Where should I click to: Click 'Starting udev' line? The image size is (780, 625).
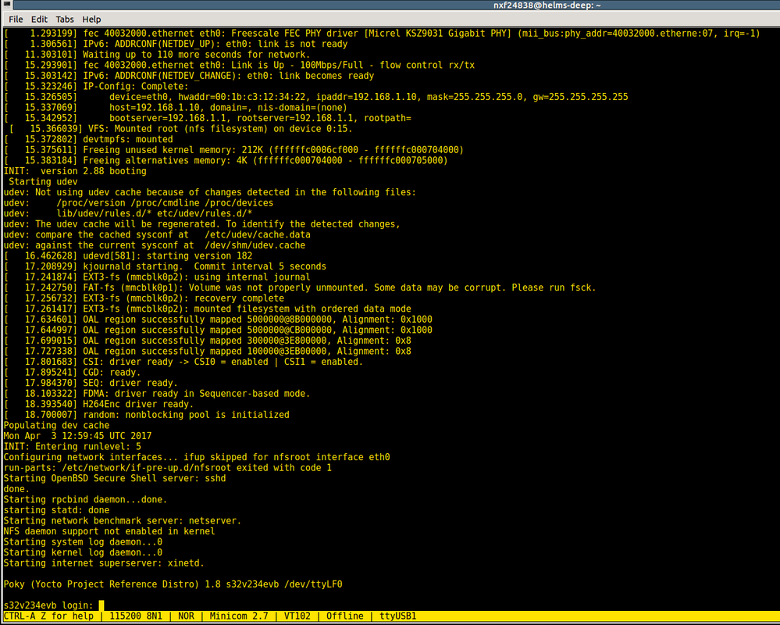[43, 181]
